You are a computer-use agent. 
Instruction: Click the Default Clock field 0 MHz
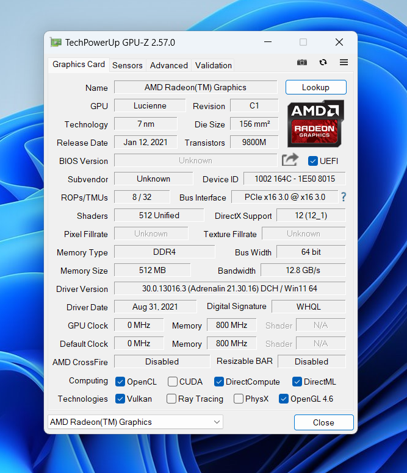(139, 343)
